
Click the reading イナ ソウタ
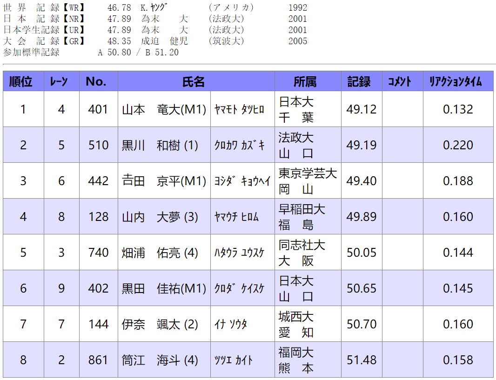231,324
